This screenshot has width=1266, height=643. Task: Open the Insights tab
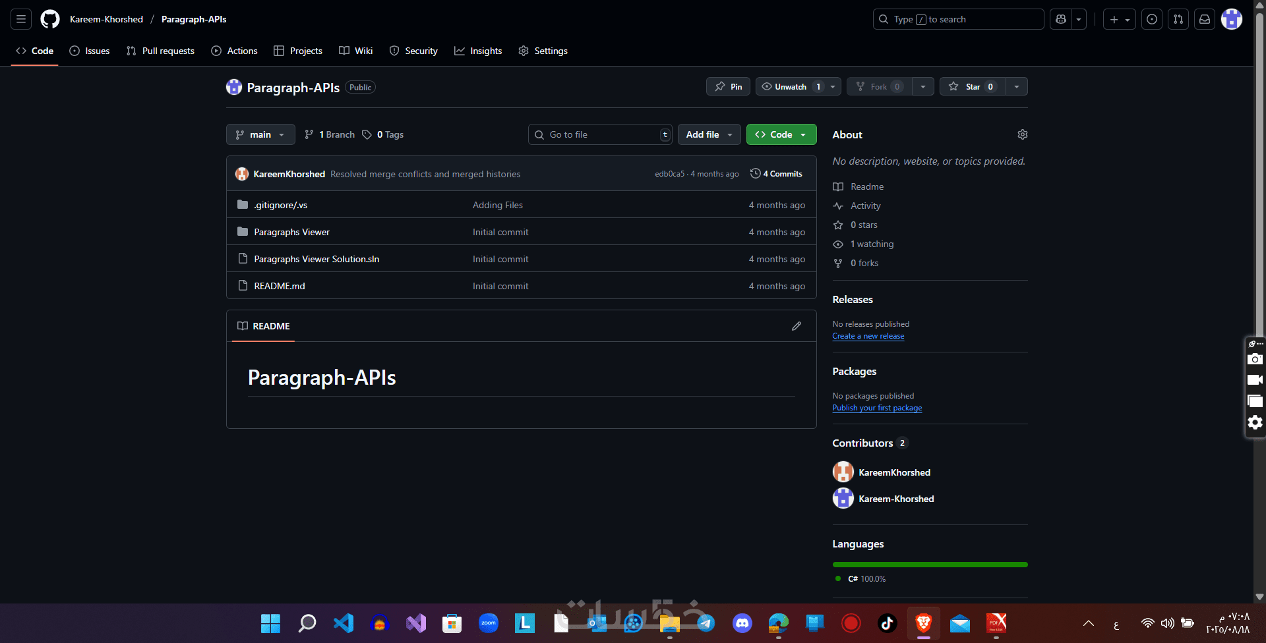tap(478, 51)
